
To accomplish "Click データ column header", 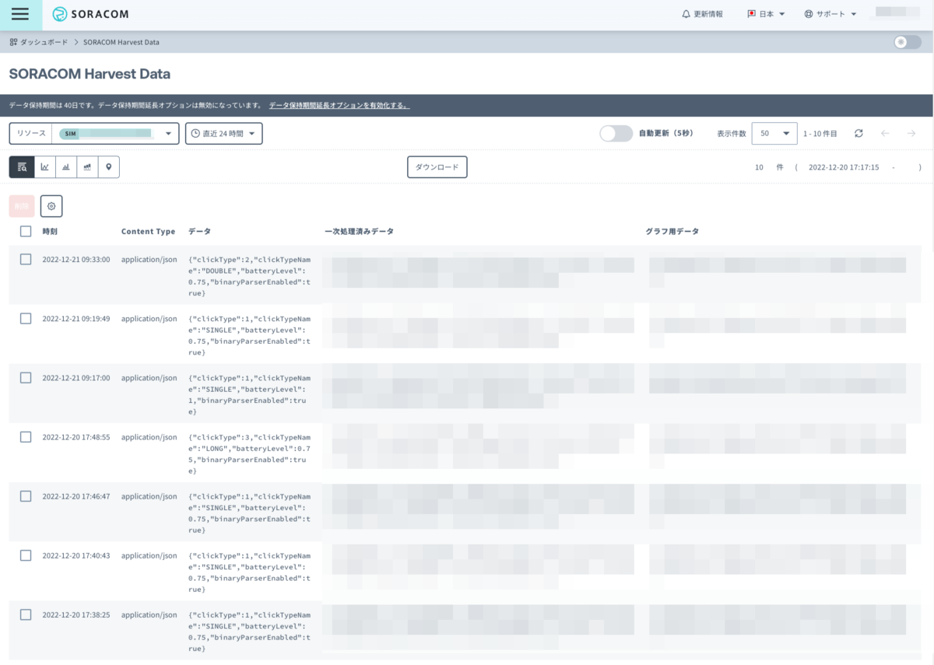I will coord(199,232).
